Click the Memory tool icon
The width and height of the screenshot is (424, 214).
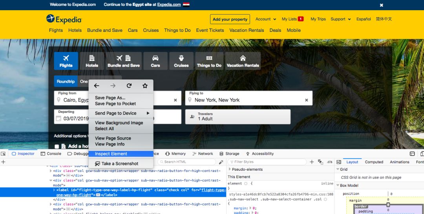click(x=167, y=153)
